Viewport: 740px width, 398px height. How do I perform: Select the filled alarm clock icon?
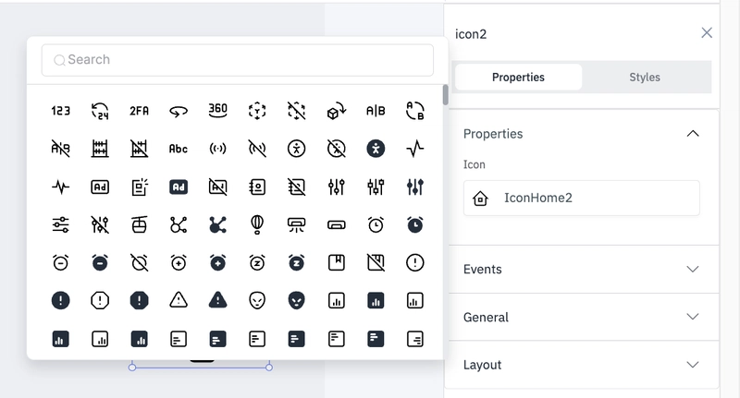[414, 224]
